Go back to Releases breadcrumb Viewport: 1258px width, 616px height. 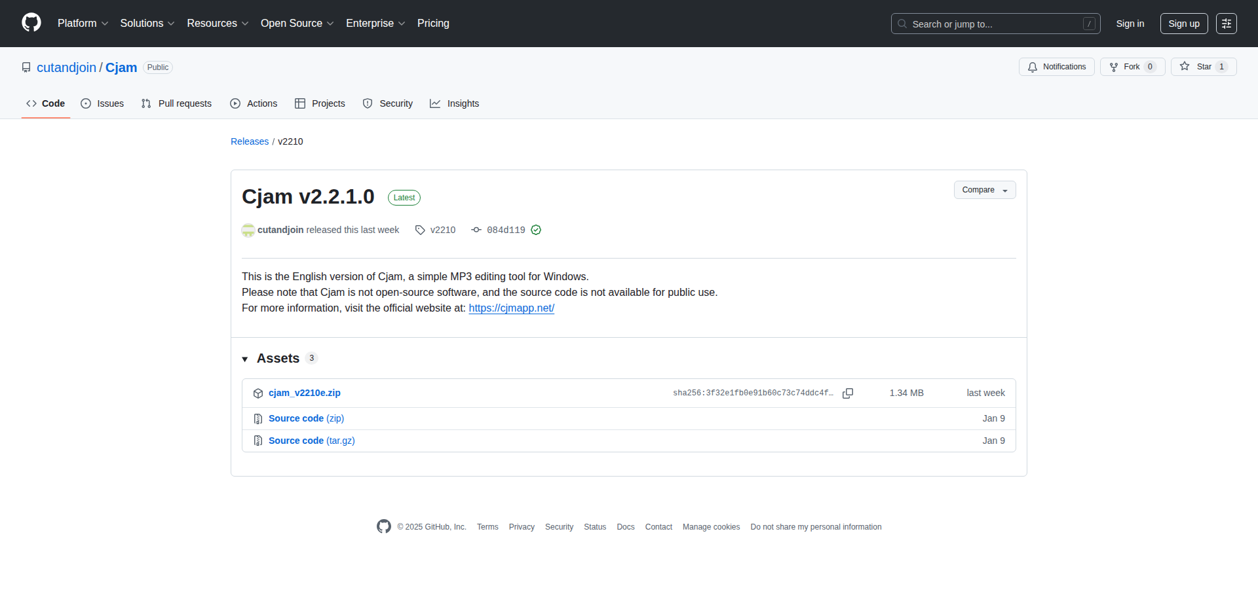(x=250, y=141)
